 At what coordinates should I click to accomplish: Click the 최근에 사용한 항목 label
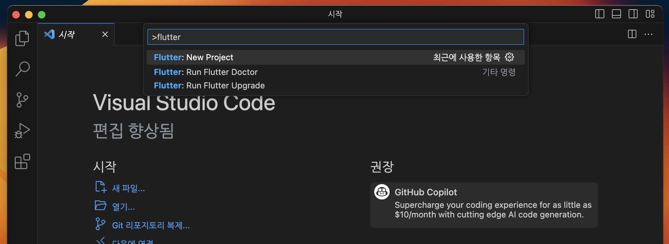(467, 57)
